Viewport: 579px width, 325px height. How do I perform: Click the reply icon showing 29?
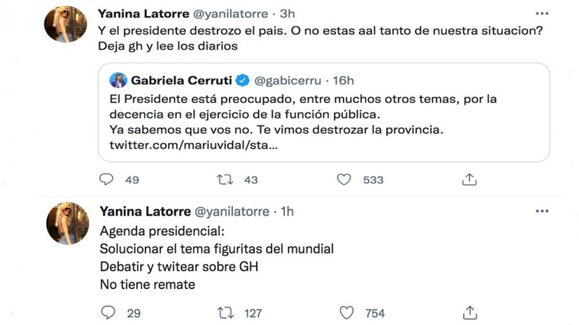(107, 312)
